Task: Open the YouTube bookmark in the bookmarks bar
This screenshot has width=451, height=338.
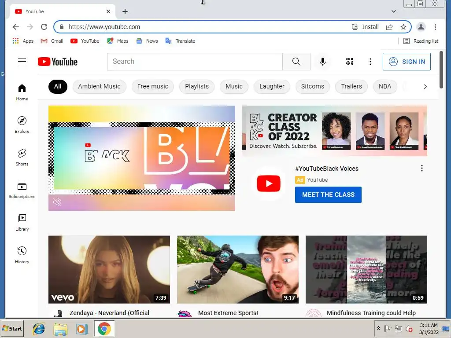Action: (x=85, y=41)
